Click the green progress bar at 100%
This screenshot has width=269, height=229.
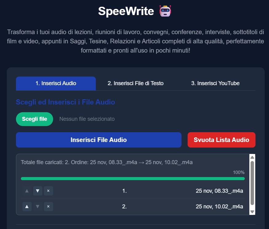coord(133,178)
